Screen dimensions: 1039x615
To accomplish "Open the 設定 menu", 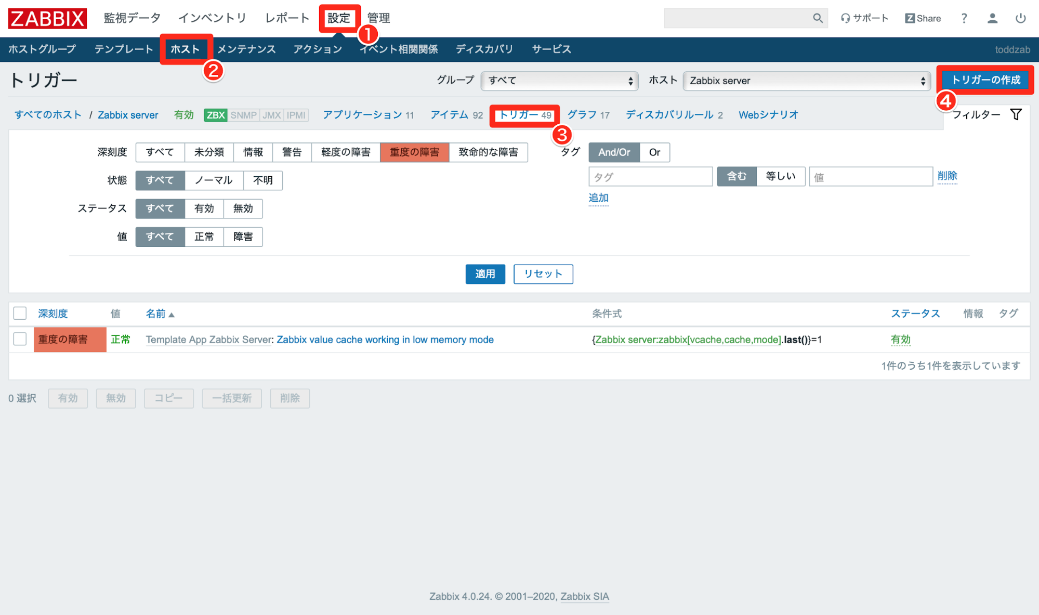I will (339, 18).
